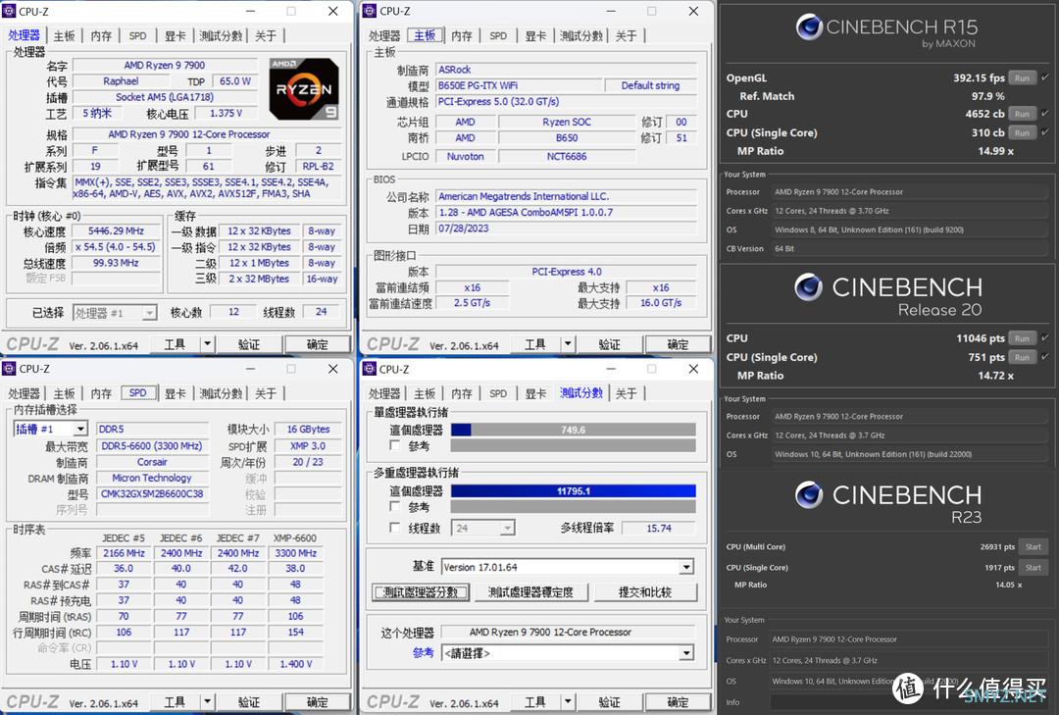Click the AMD Ryzen 9 logo image
Screen dimensions: 1059x715
click(304, 88)
